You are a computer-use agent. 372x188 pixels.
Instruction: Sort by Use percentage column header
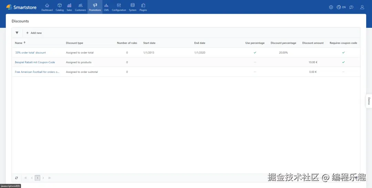[x=255, y=43]
